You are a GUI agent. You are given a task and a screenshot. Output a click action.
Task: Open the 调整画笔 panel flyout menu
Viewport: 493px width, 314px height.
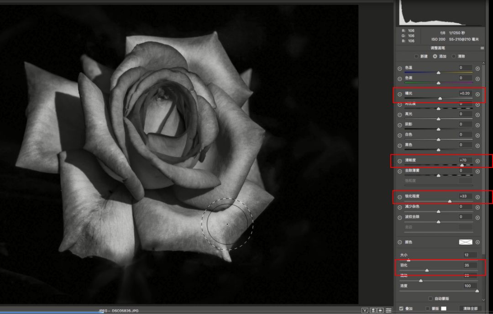(482, 48)
